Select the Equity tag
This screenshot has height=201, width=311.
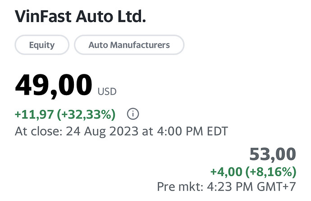click(42, 45)
